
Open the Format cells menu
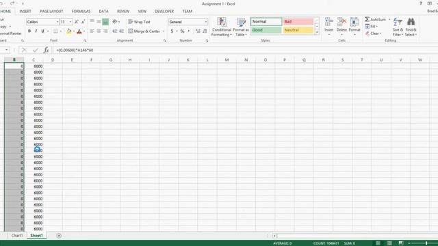pyautogui.click(x=355, y=27)
